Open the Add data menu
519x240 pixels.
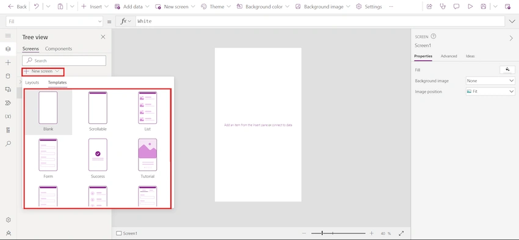[132, 7]
